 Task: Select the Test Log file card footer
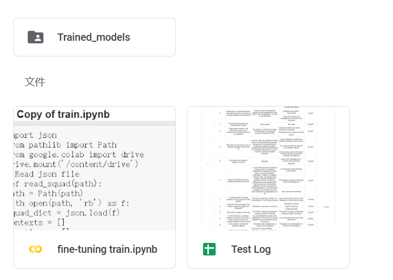pyautogui.click(x=268, y=249)
